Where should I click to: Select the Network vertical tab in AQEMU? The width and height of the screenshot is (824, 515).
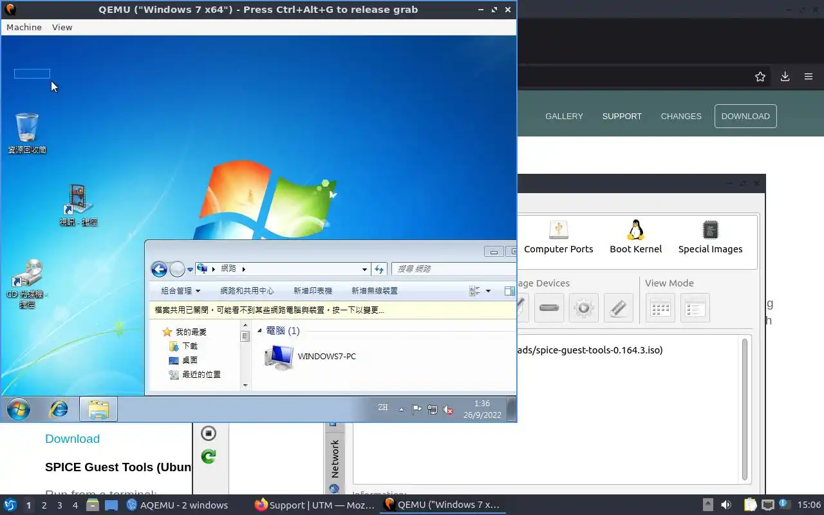click(x=335, y=458)
